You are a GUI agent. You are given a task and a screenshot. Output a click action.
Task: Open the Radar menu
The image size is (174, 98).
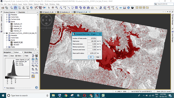[42, 4]
